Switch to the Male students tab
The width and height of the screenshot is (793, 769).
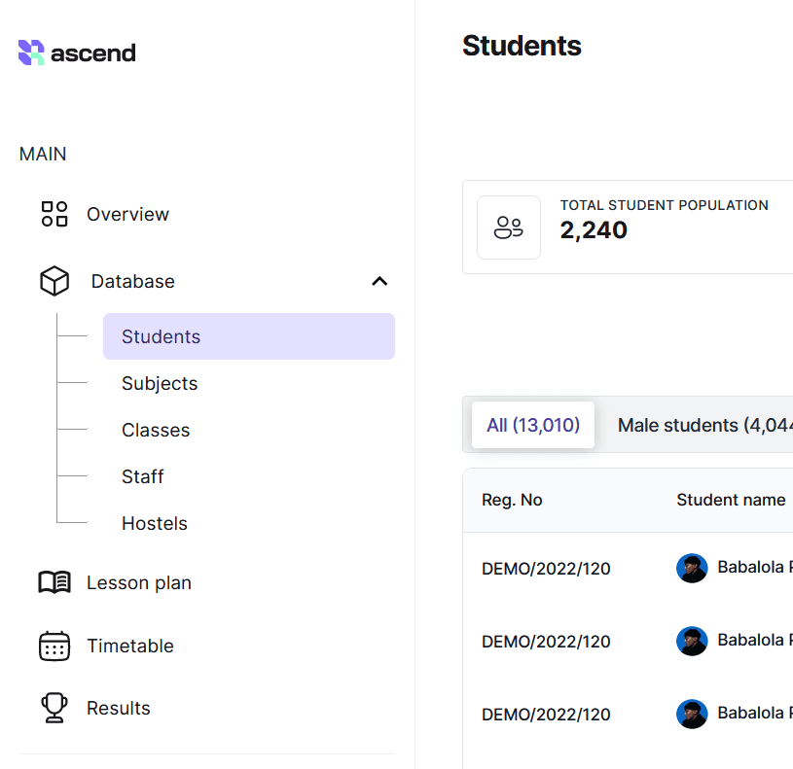703,425
